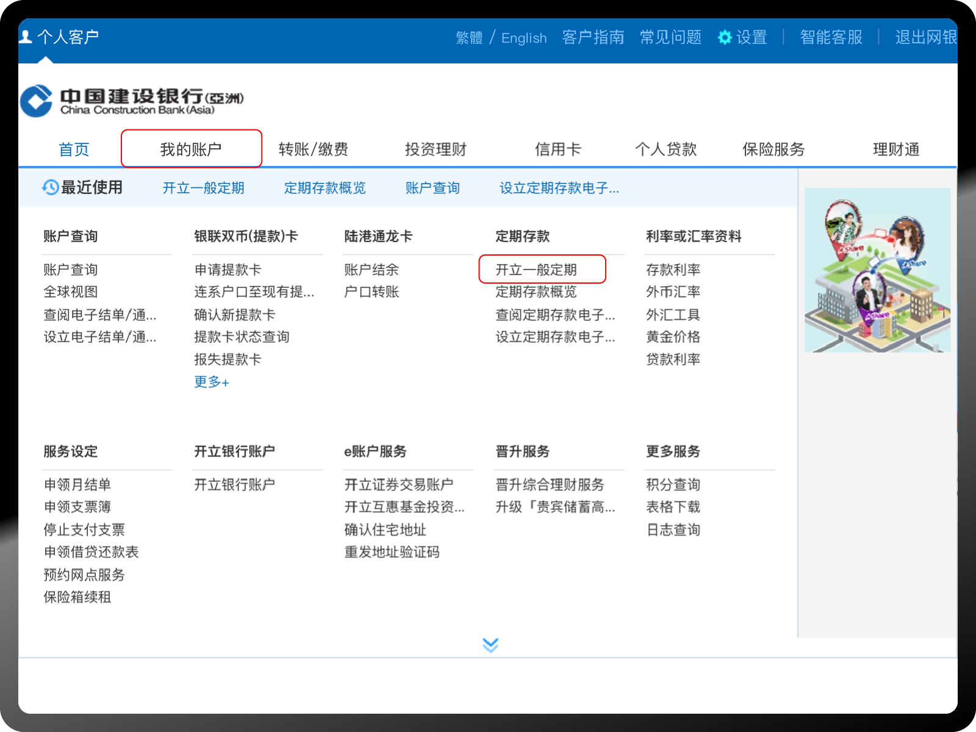Open the 我的账户 tab

coord(191,149)
